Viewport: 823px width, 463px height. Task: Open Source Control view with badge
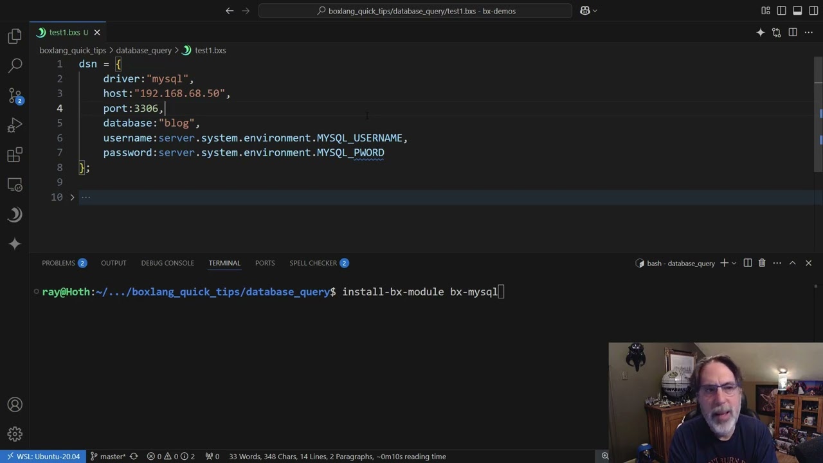(15, 95)
